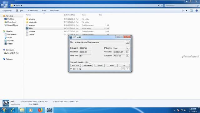Click the double-equals button in PEiD

[123, 69]
